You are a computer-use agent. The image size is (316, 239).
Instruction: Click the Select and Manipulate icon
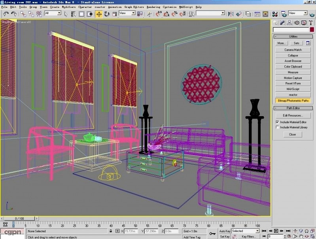[x=149, y=14]
